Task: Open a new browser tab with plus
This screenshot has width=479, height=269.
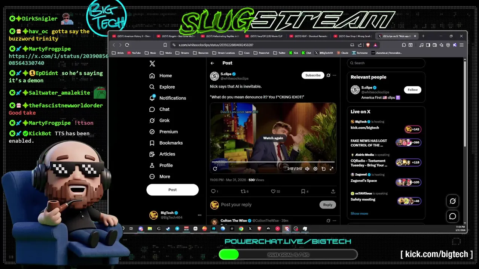Action: click(x=423, y=36)
